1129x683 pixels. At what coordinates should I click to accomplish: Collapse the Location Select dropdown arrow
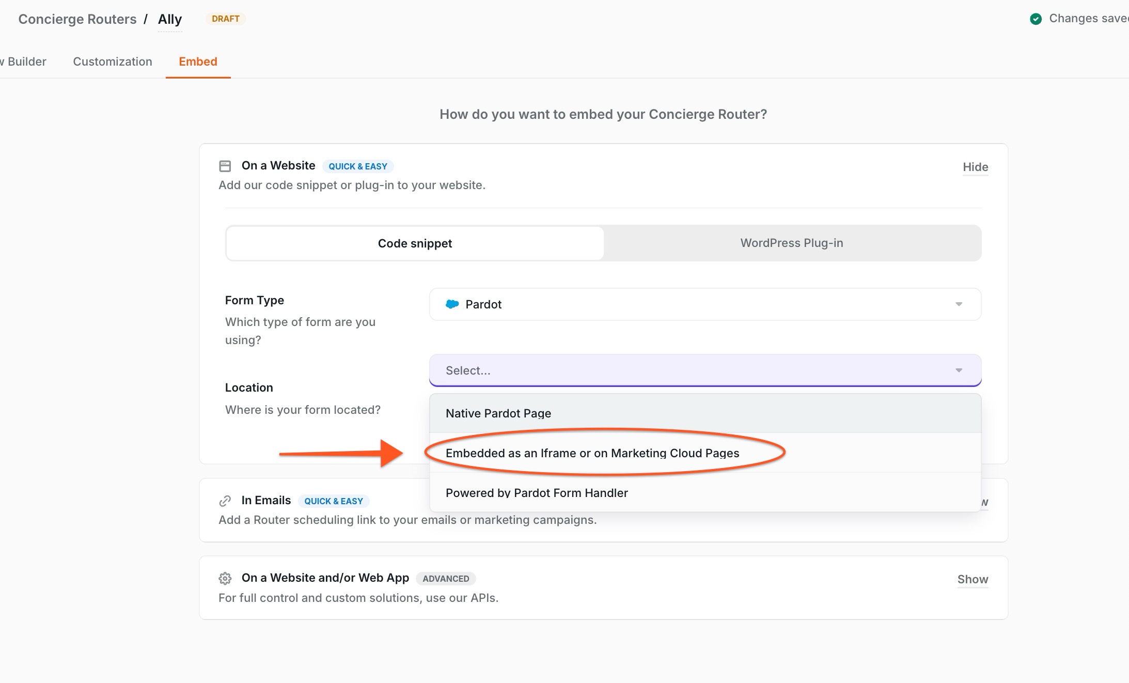[959, 370]
